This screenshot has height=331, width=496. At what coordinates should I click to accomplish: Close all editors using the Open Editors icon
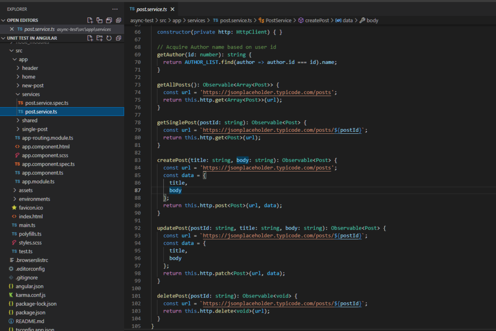coord(118,20)
